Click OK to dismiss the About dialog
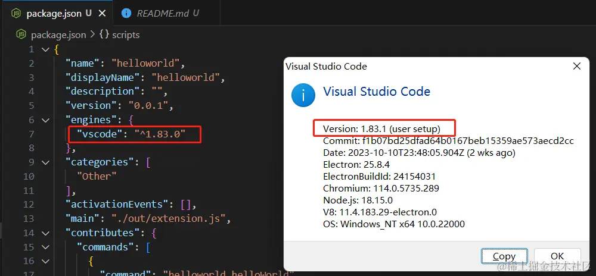 tap(557, 256)
